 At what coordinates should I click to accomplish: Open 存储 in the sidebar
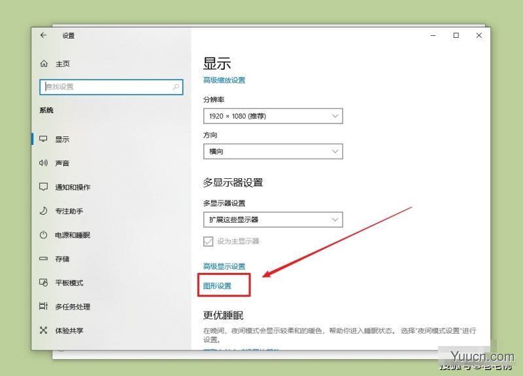point(62,258)
